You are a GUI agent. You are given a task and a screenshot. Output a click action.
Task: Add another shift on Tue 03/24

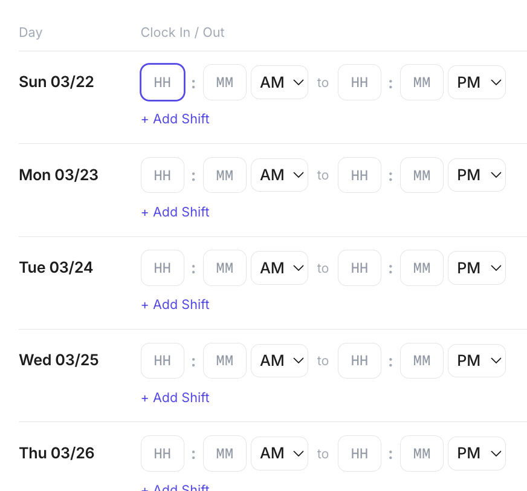pos(175,305)
